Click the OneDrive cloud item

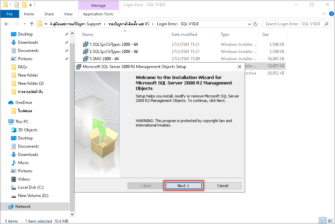point(23,103)
